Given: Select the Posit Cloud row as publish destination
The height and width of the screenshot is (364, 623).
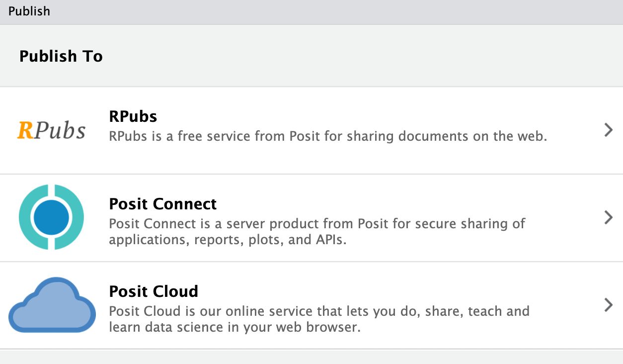Looking at the screenshot, I should [x=311, y=304].
